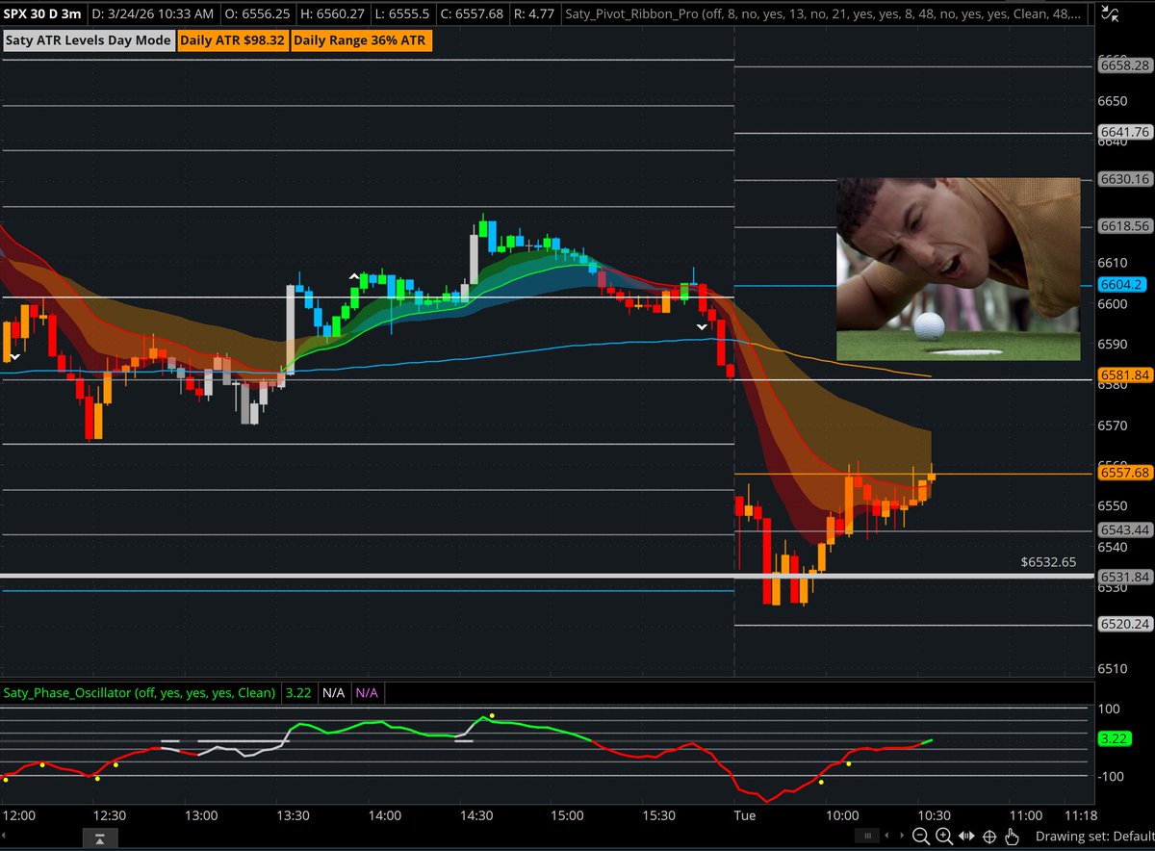Click the Saty ATR Levels Day Mode label

coord(88,40)
